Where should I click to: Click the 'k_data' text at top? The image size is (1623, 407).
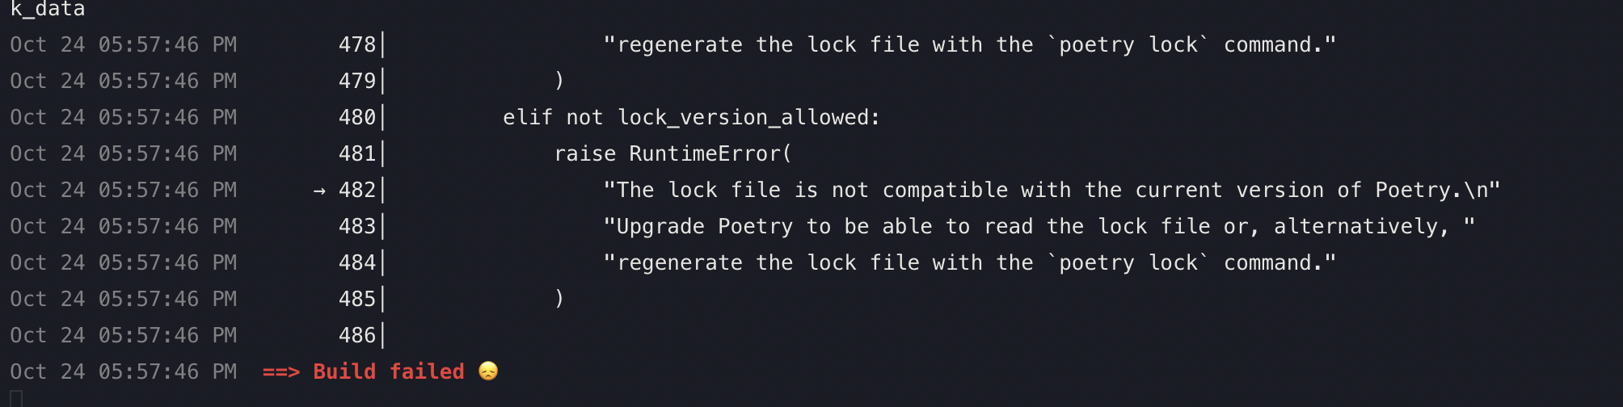(x=48, y=9)
